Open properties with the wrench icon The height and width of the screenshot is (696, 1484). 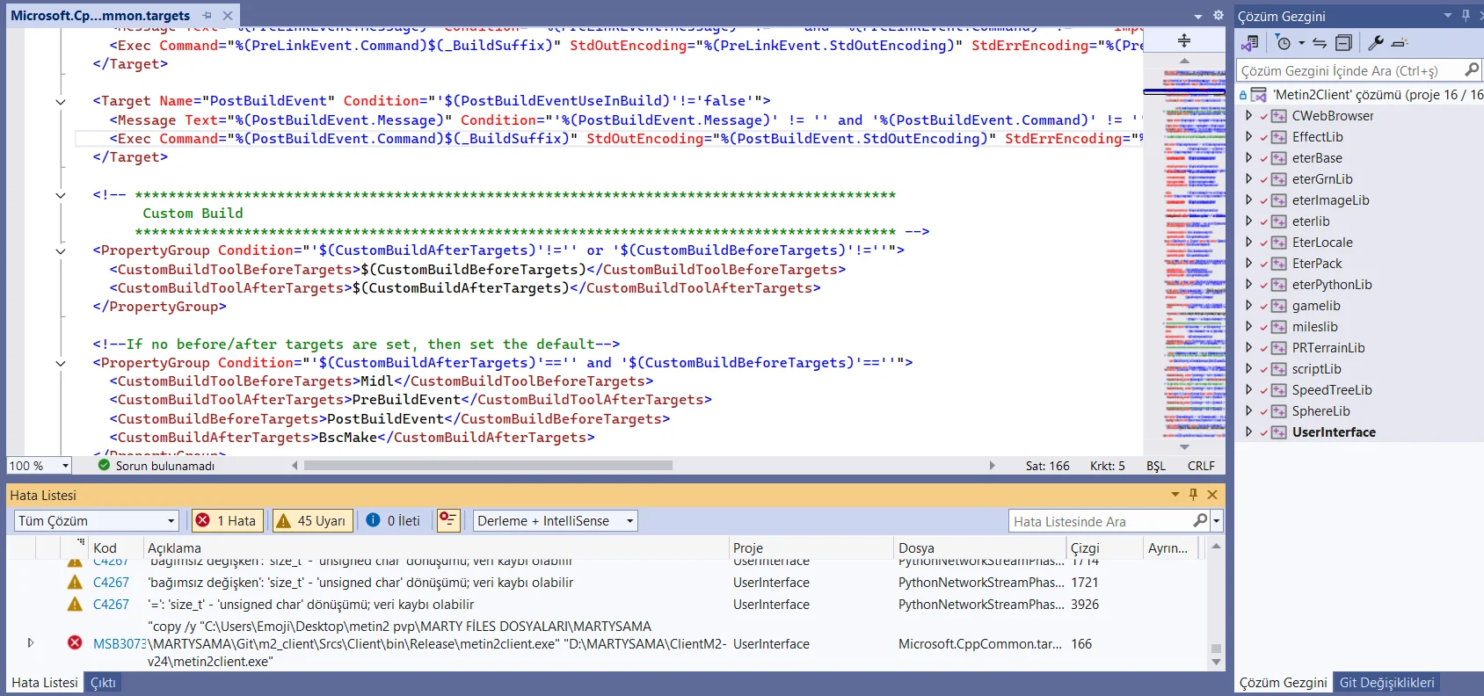[x=1376, y=42]
